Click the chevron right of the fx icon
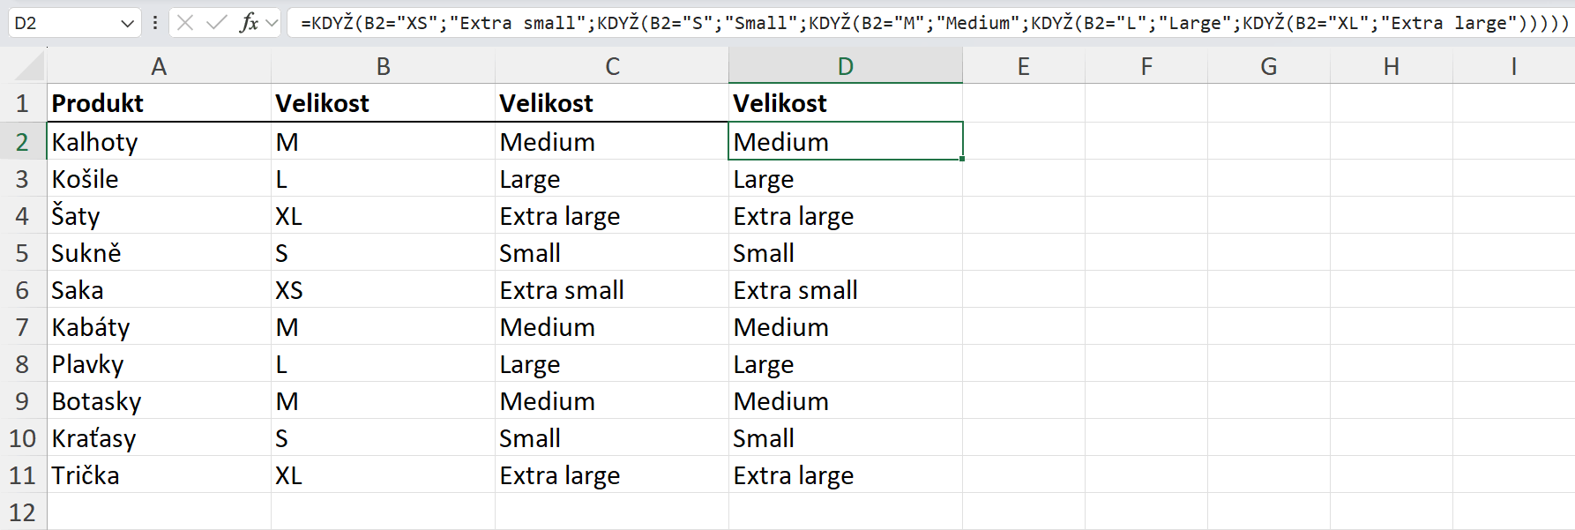Image resolution: width=1575 pixels, height=530 pixels. 272,23
